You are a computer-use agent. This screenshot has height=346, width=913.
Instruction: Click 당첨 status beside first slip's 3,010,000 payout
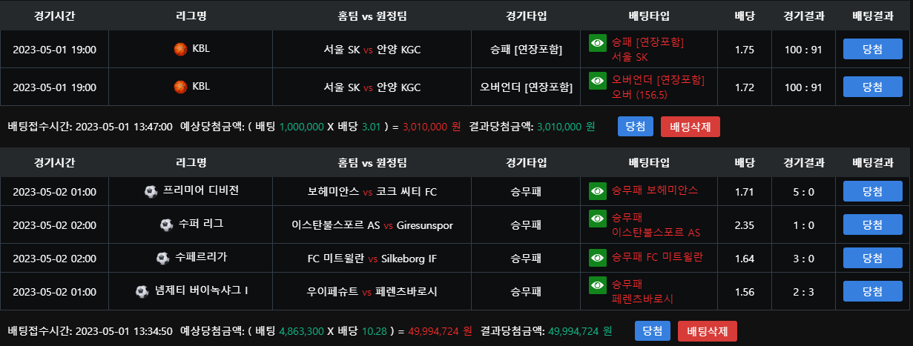coord(635,127)
